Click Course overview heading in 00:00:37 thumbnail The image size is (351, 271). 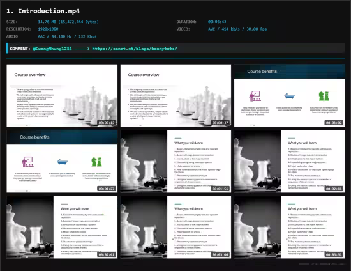point(144,75)
